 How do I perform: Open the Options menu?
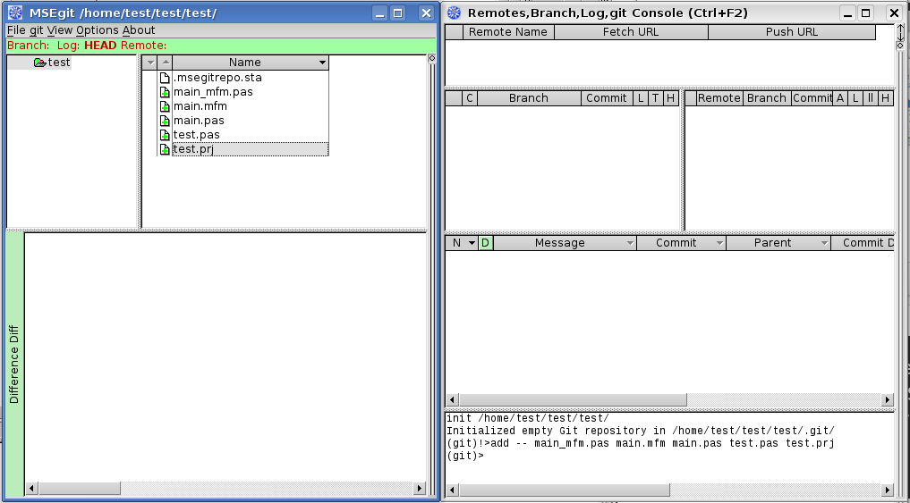point(97,30)
